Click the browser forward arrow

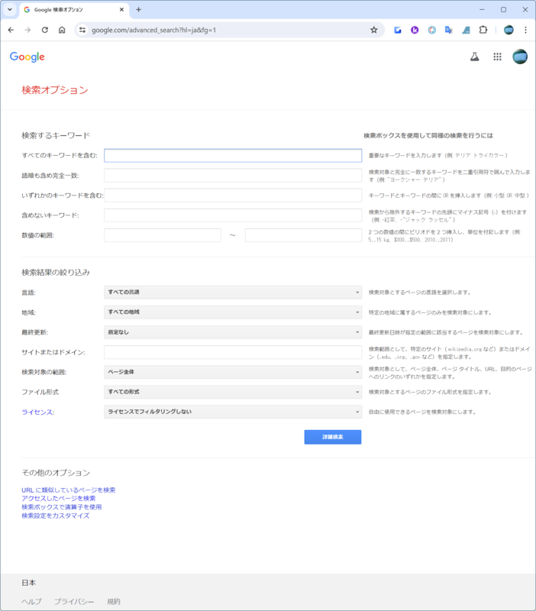coord(27,30)
